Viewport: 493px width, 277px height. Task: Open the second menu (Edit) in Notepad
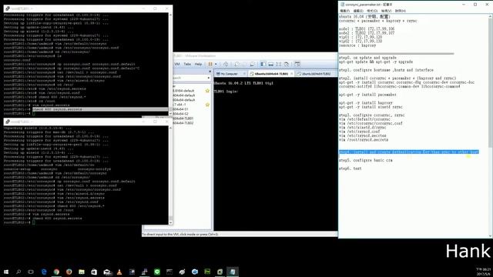[358, 11]
